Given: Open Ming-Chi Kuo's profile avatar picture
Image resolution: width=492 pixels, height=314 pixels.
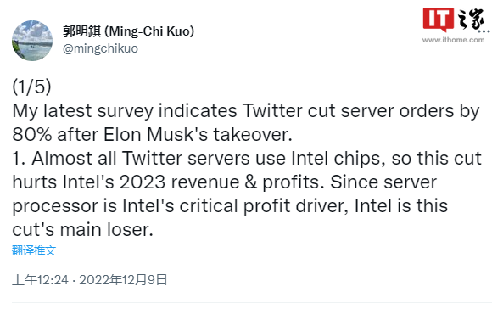Looking at the screenshot, I should pos(32,41).
